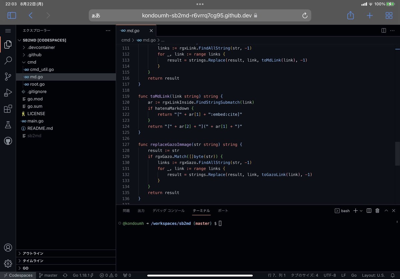This screenshot has height=279, width=400.
Task: Select the md.go editor tab
Action: click(x=136, y=31)
